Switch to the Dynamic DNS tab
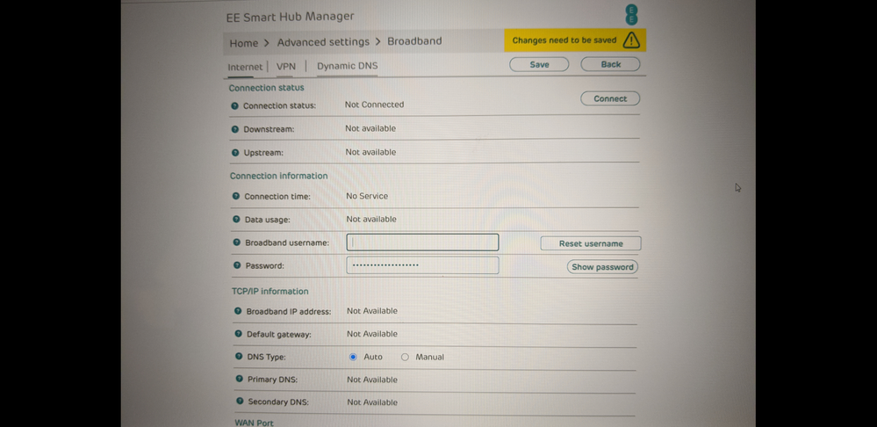877x427 pixels. coord(348,66)
